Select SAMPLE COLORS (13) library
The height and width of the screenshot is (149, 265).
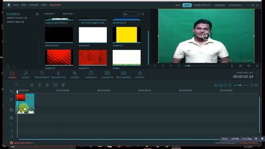(17, 18)
